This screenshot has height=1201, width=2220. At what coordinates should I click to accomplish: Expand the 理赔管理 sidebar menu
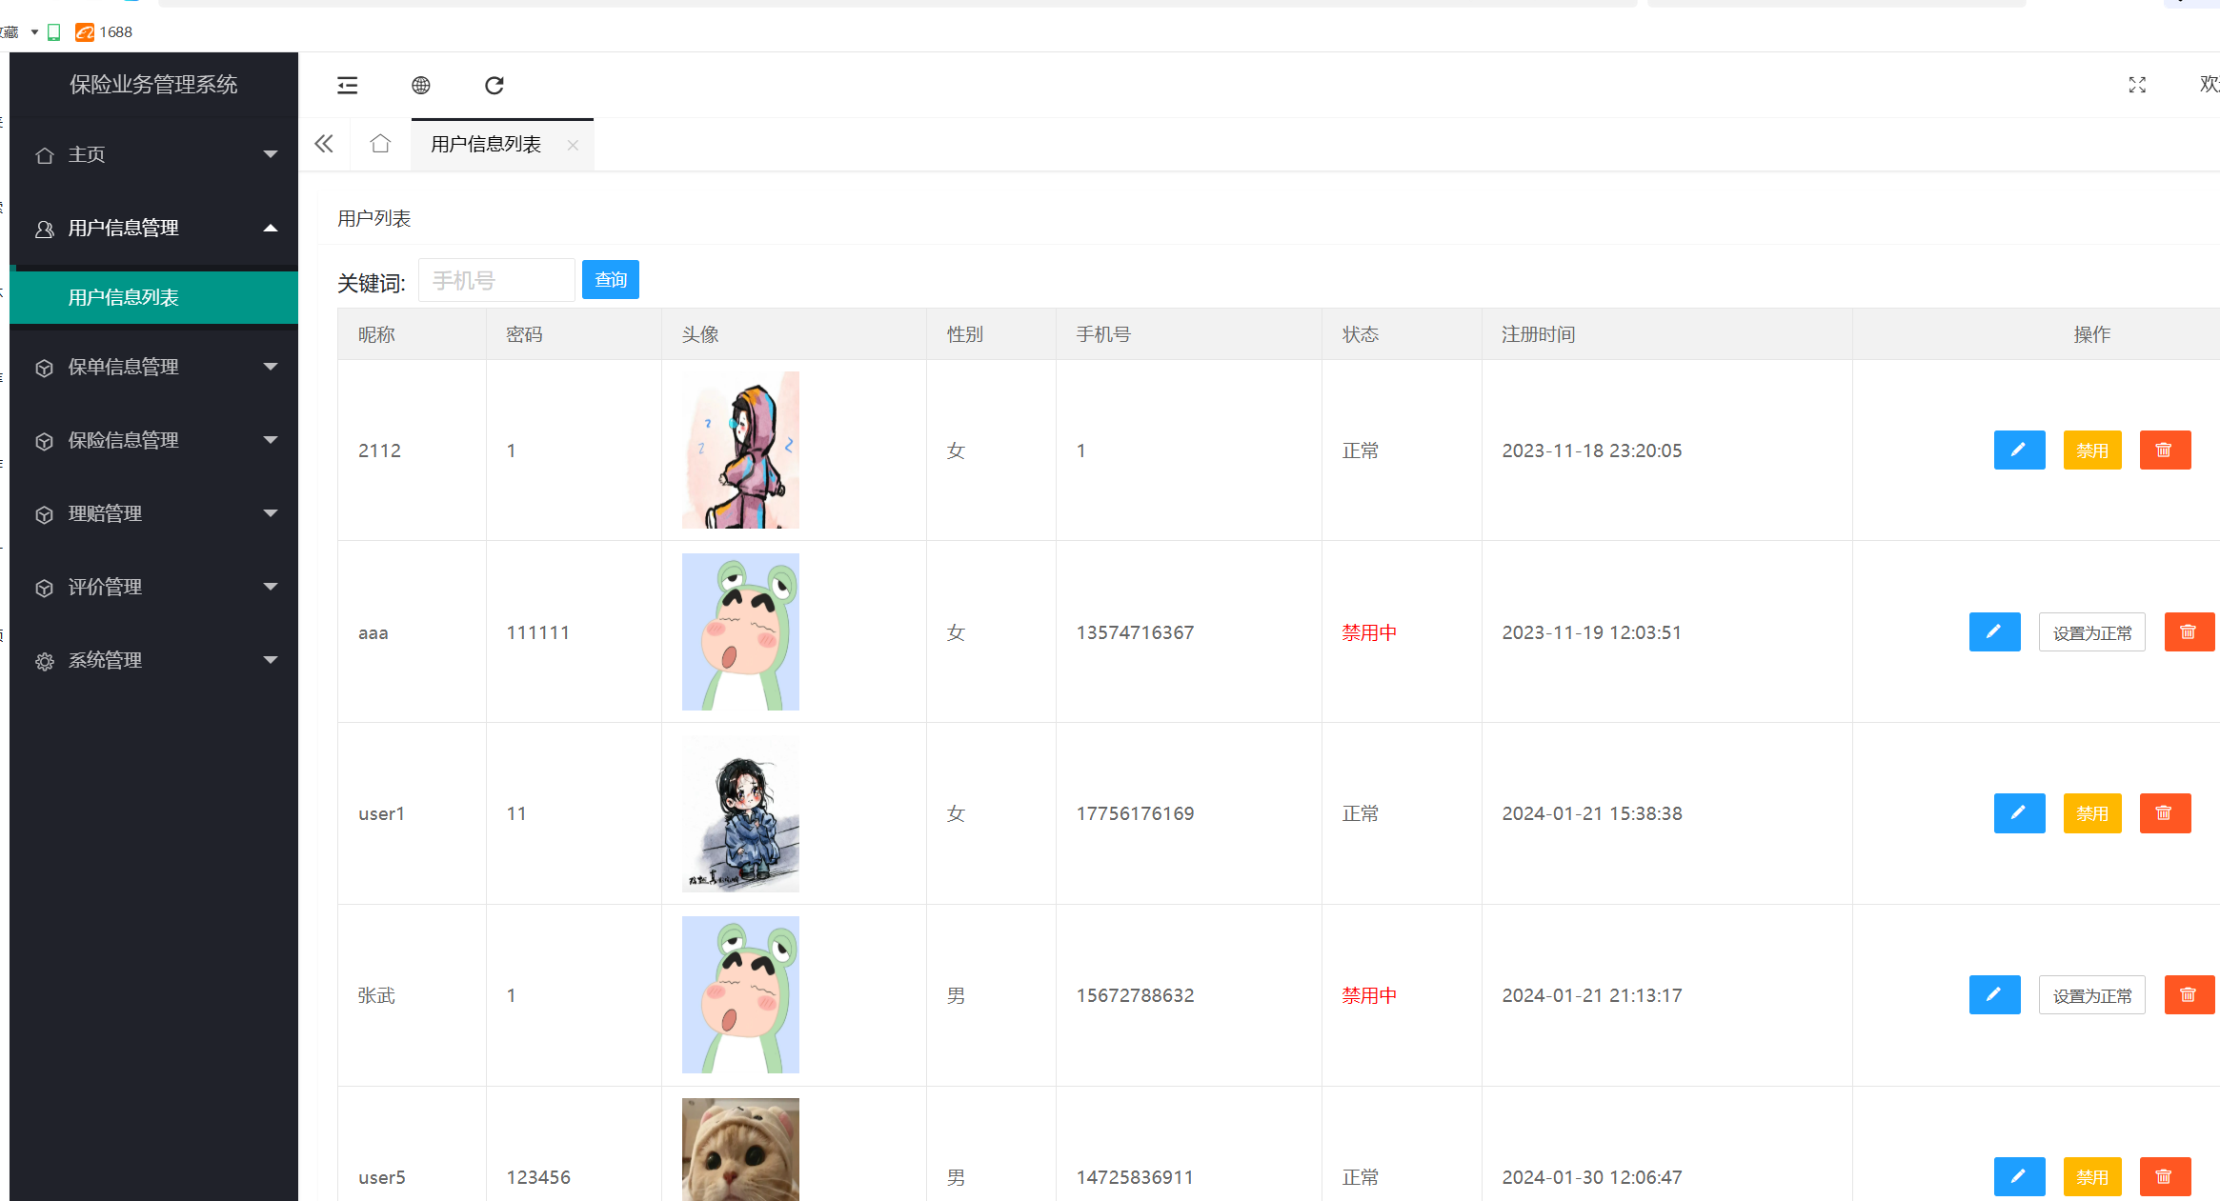click(153, 513)
